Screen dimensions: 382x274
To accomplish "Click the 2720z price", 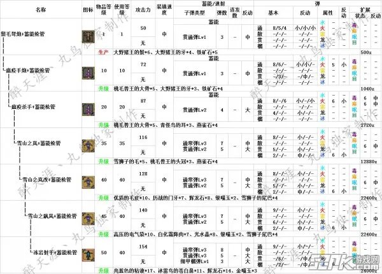I will click(367, 125).
